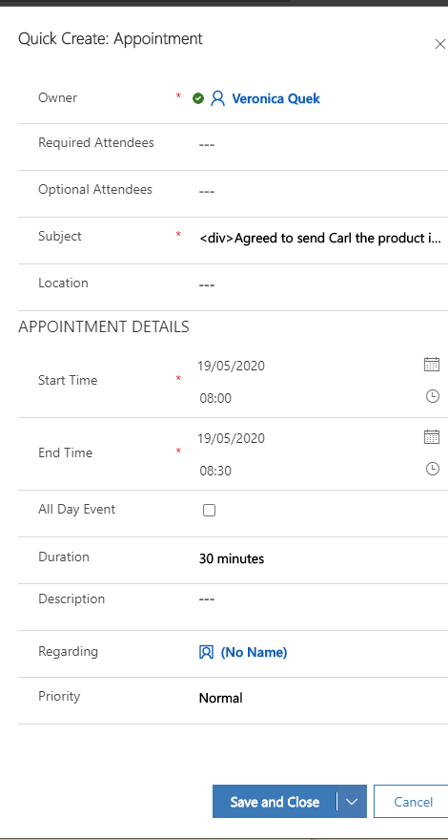Open the End Time clock picker

433,469
